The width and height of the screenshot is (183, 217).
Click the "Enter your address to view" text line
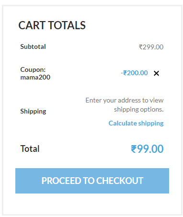click(x=125, y=101)
